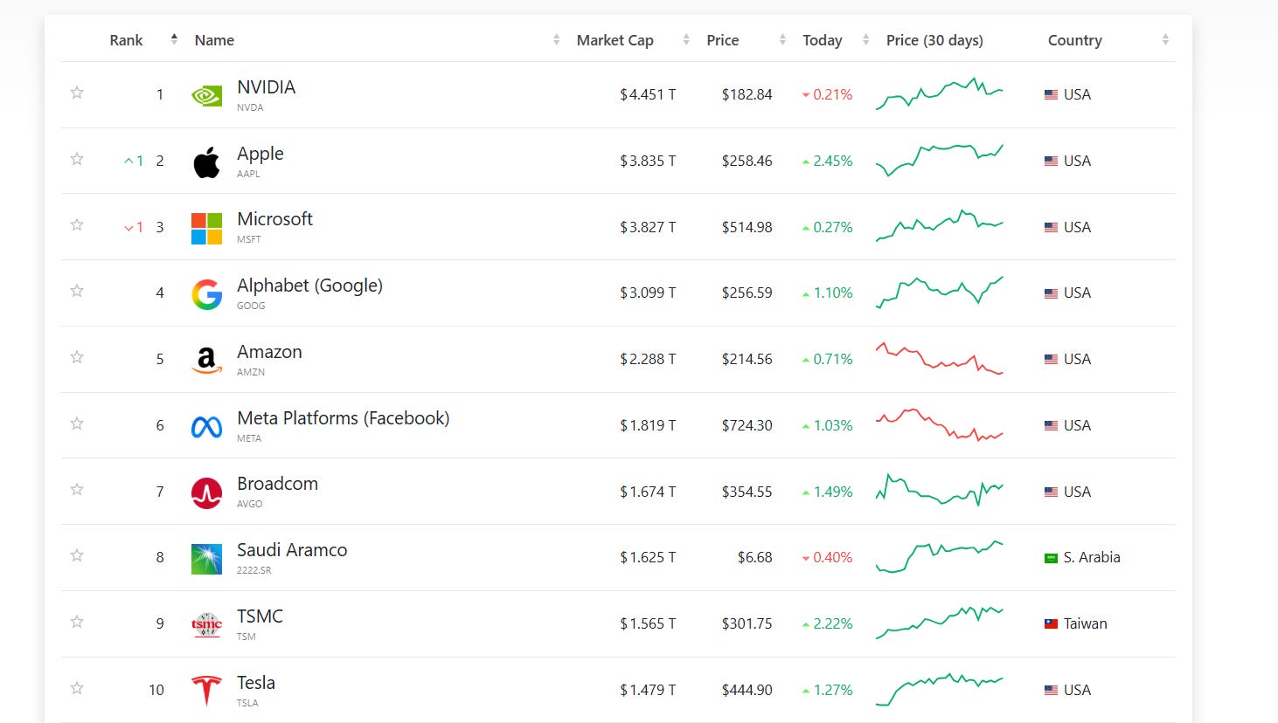Click Broadcom 30-day price chart
This screenshot has width=1278, height=723.
coord(940,491)
